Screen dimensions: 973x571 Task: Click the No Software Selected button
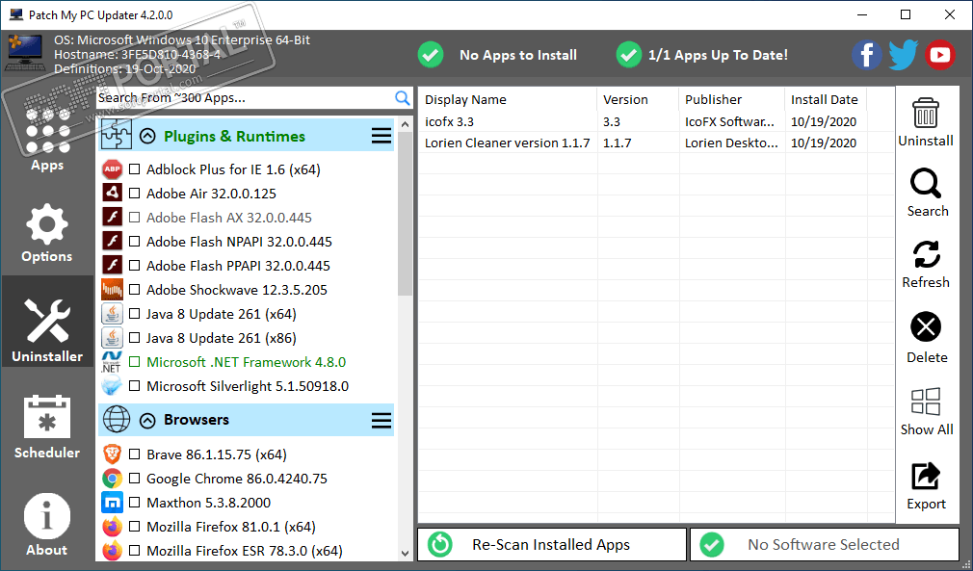coord(825,544)
